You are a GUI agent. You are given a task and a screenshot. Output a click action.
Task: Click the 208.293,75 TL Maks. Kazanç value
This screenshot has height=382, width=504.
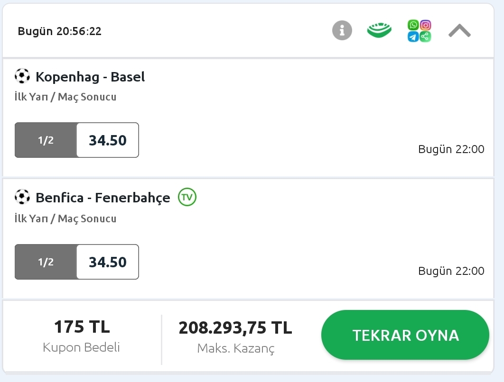tap(235, 328)
